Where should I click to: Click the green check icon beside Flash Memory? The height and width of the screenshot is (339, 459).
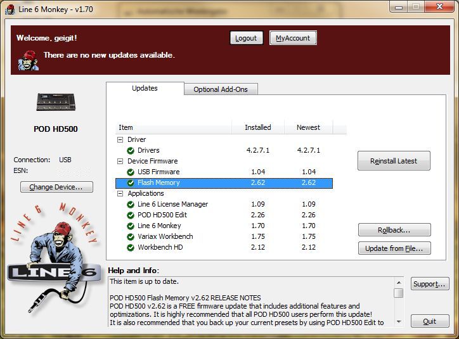tap(131, 183)
